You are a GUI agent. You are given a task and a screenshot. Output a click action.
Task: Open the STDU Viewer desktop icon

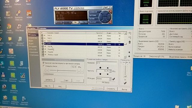click(x=19, y=28)
